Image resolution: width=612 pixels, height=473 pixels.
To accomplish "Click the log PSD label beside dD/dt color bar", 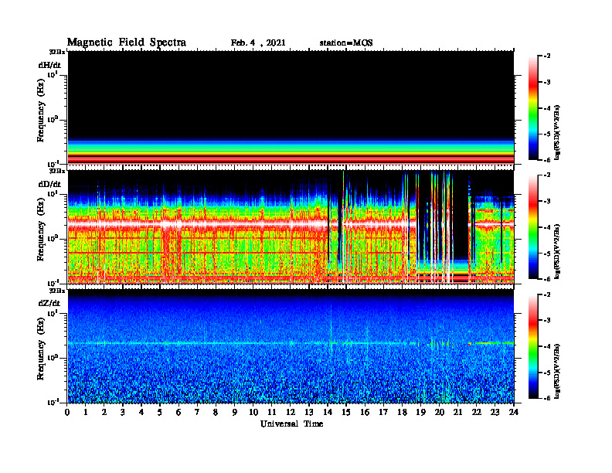I will point(557,251).
